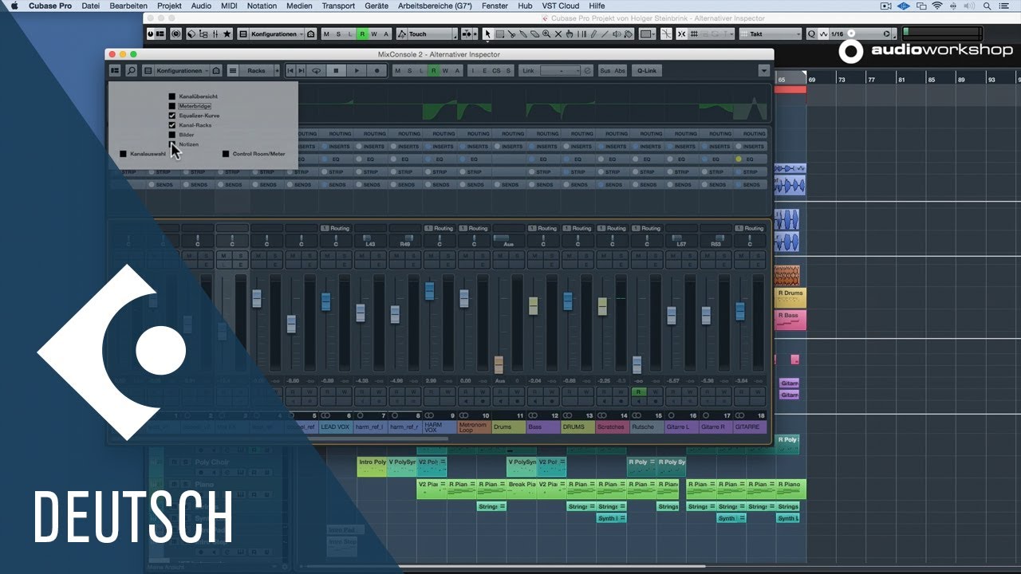
Task: Toggle green Read automation R in MixConsole
Action: [x=433, y=71]
